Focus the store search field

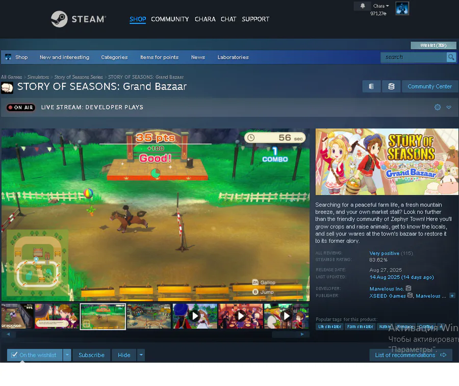pyautogui.click(x=413, y=57)
